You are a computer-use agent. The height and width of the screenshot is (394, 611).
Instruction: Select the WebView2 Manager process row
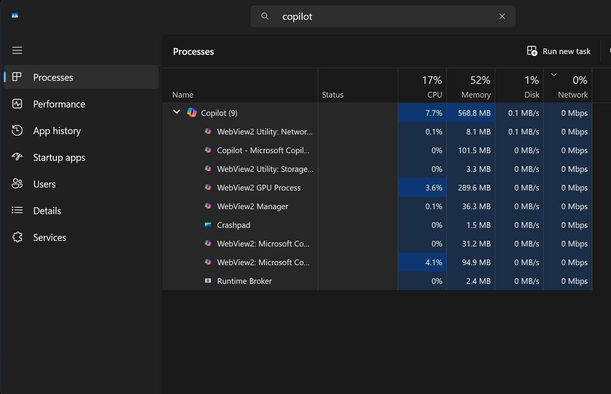click(x=377, y=206)
